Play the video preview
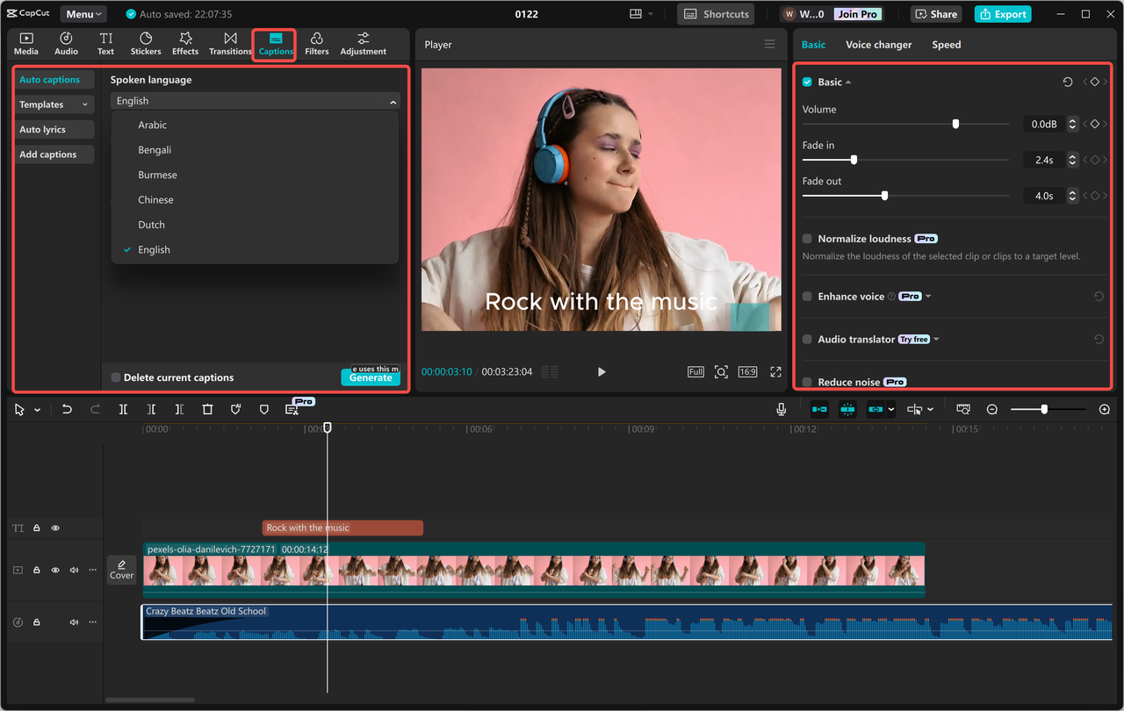Screen dimensions: 1124x711 pyautogui.click(x=602, y=372)
